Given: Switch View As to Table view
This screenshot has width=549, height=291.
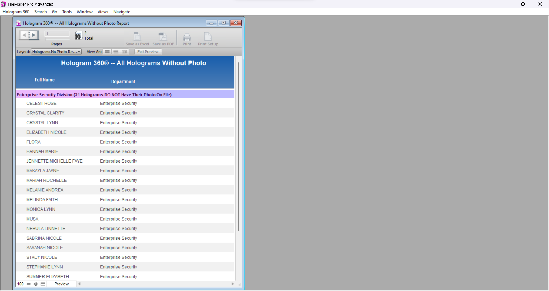Looking at the screenshot, I should point(124,52).
